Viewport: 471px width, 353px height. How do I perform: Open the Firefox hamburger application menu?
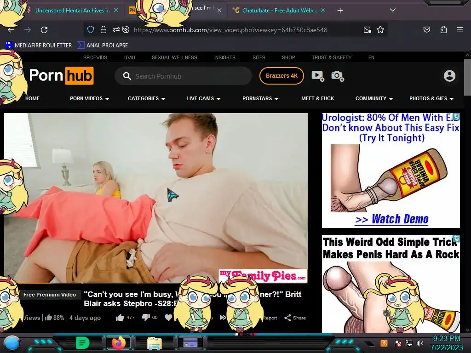(460, 29)
